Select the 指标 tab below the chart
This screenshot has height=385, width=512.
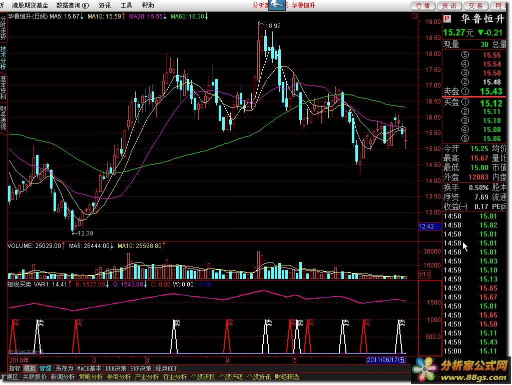coord(15,368)
